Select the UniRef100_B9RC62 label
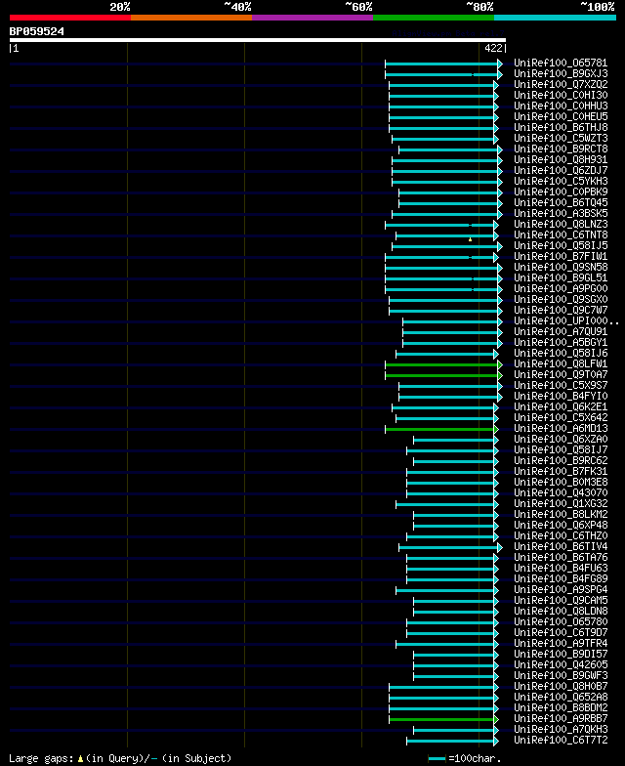The image size is (625, 766). click(561, 461)
